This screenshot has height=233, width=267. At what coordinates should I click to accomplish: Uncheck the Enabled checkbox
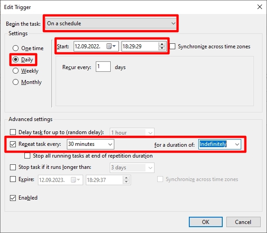[13, 198]
